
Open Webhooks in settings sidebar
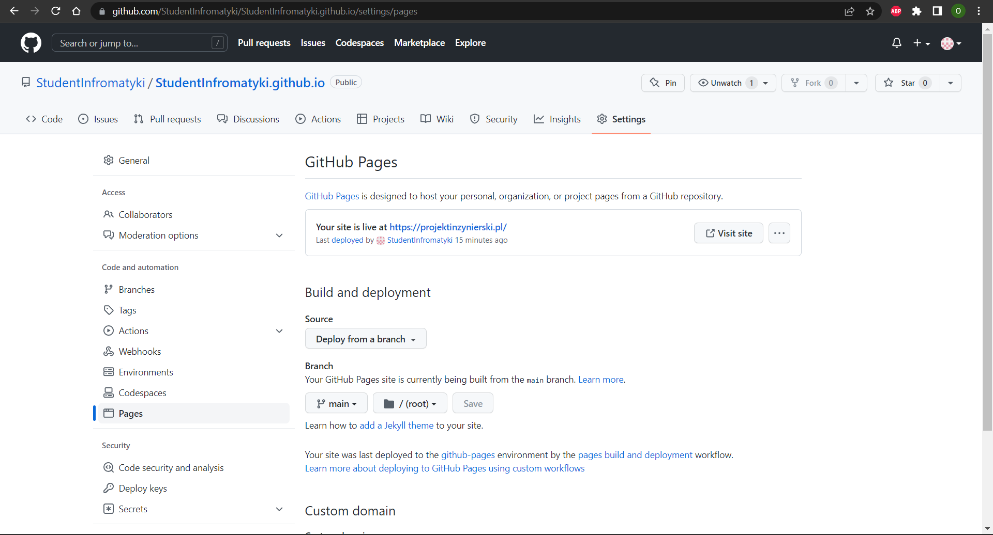[140, 352]
